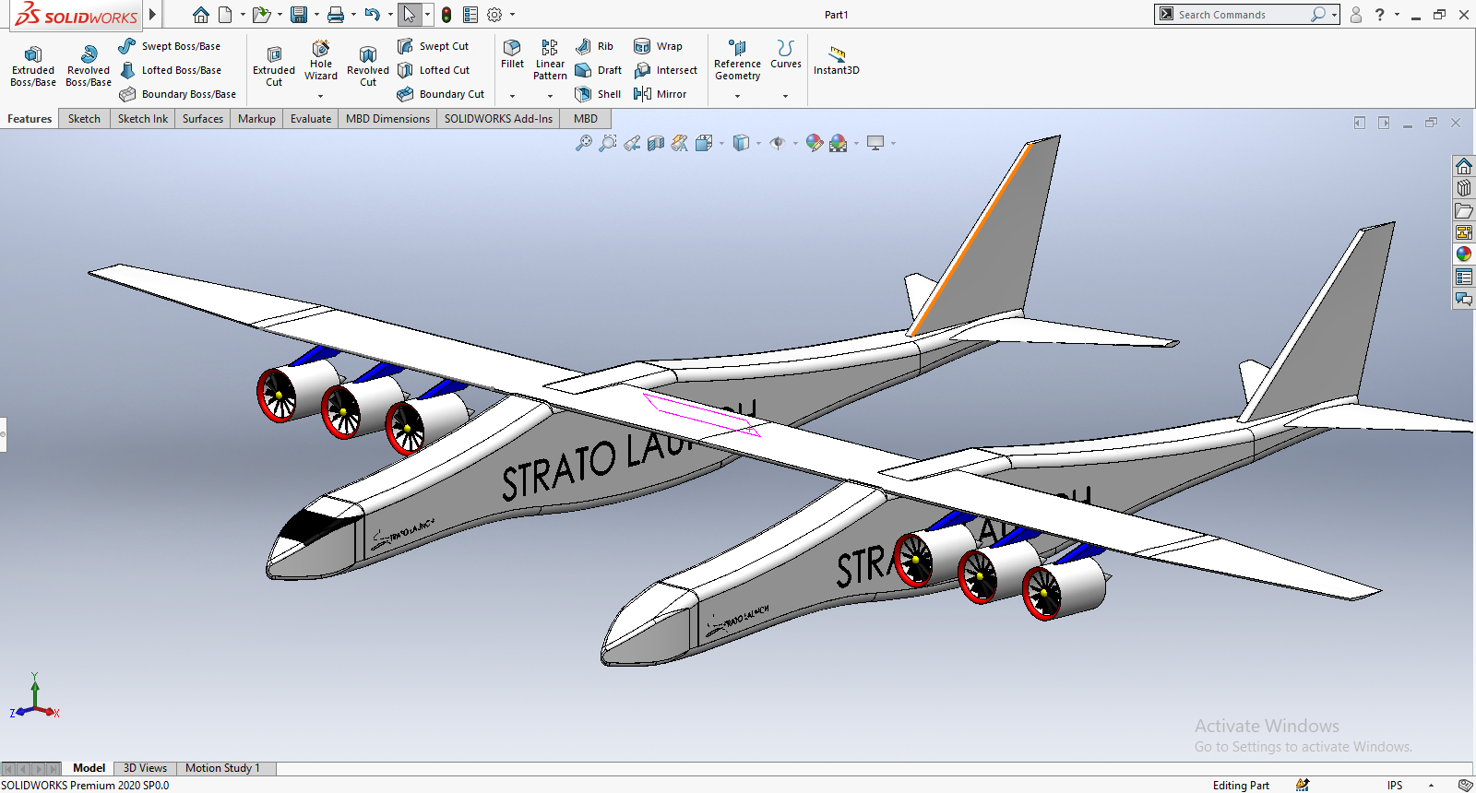Open the Help question mark button

point(1379,15)
